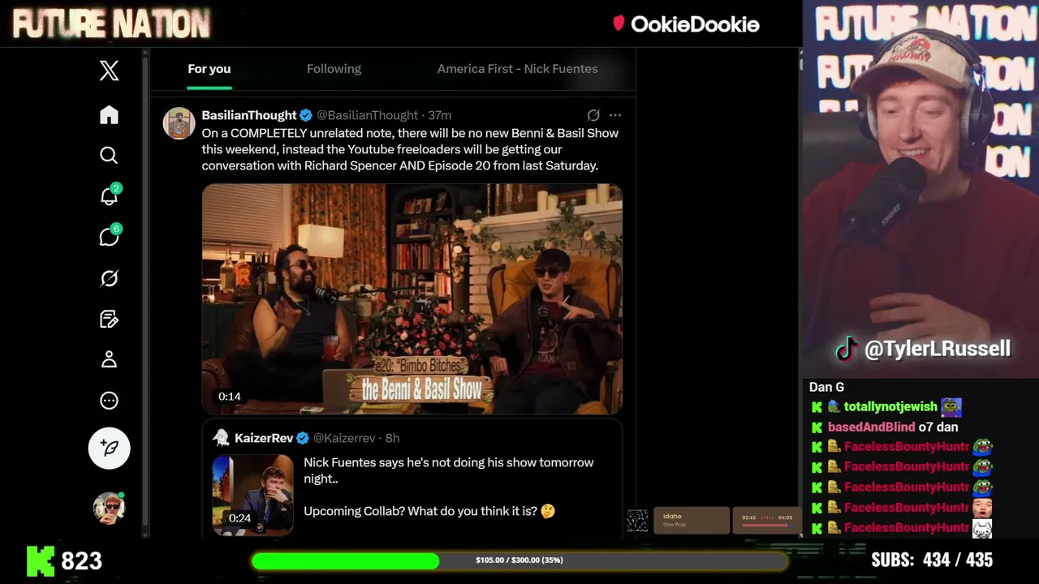
Task: Open Messages chat bubble icon
Action: tap(109, 236)
